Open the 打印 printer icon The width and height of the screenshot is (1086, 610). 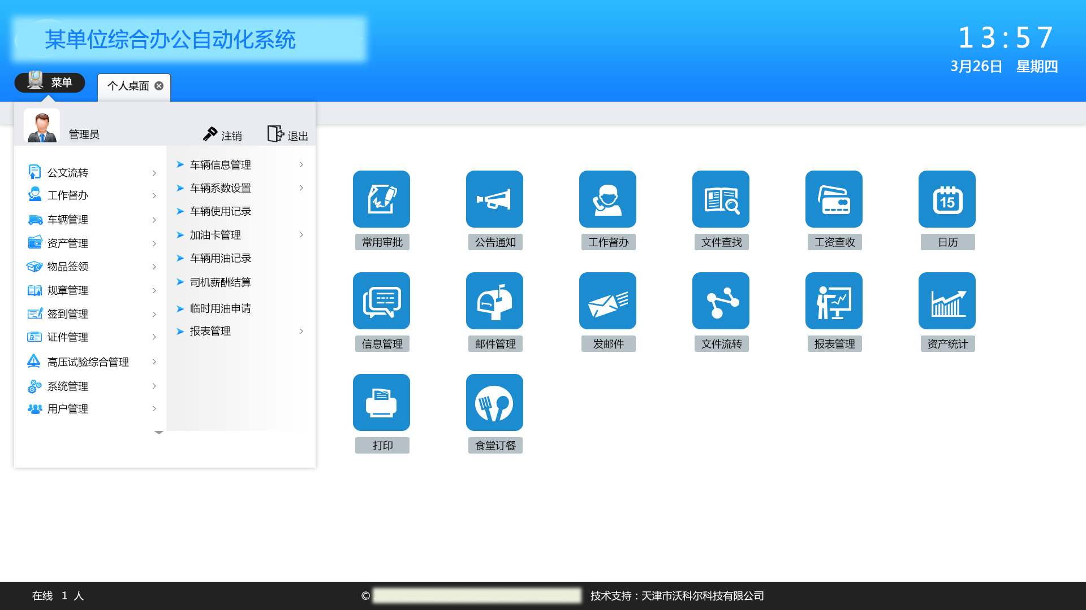click(x=381, y=403)
